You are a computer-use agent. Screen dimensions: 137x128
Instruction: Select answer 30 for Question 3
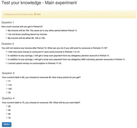pyautogui.click(x=7, y=92)
